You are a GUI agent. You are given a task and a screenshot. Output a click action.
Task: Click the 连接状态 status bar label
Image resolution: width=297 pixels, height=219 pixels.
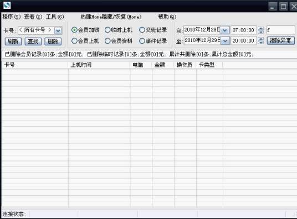[x=14, y=214]
